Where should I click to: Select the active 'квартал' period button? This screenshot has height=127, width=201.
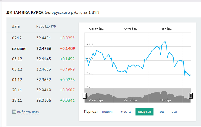pyautogui.click(x=145, y=112)
